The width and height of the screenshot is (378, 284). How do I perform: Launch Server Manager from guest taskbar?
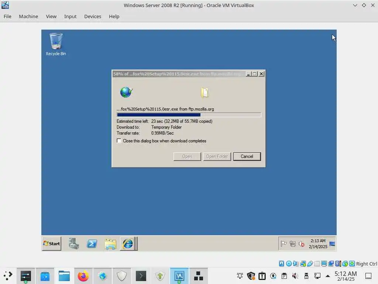point(73,243)
